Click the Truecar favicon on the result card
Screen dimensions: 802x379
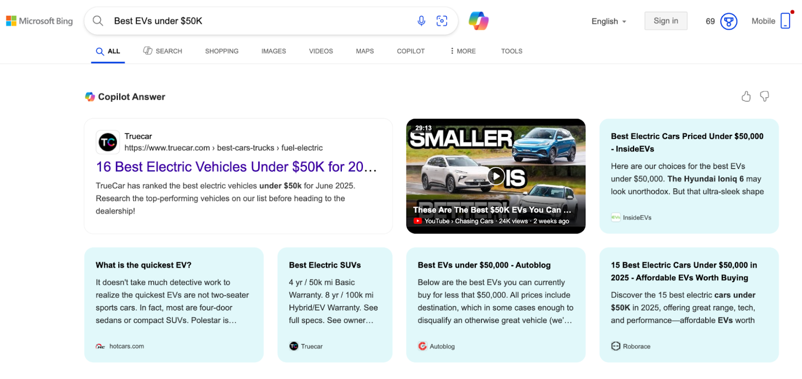[107, 142]
